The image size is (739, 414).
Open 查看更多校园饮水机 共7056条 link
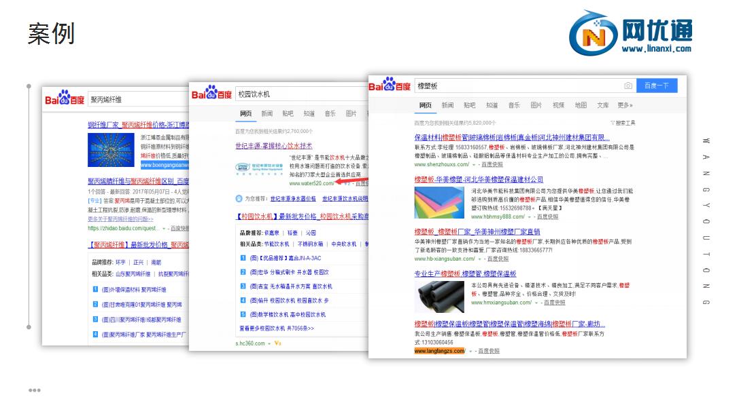(x=277, y=328)
